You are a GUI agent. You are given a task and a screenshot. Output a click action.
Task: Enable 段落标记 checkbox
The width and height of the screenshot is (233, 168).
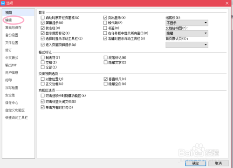(x=106, y=58)
